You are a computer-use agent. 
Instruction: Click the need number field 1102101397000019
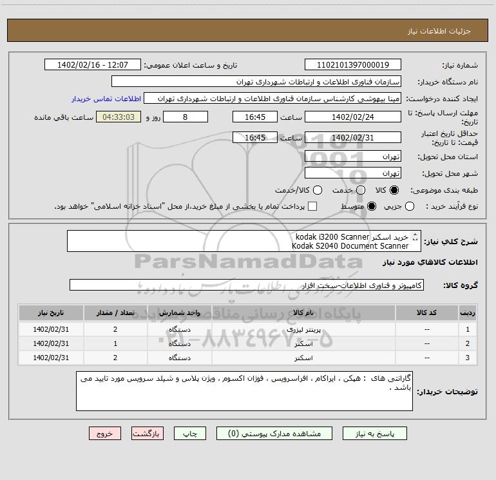click(353, 65)
